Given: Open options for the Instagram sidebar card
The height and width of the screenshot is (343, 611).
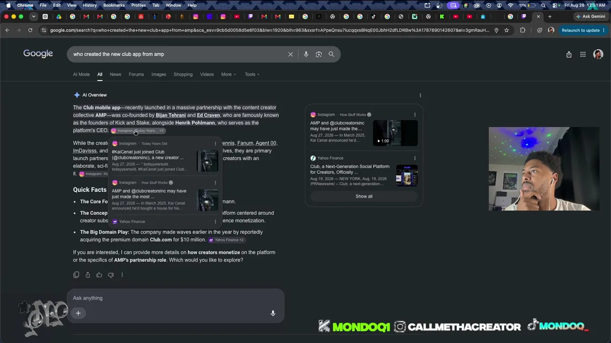Looking at the screenshot, I should [415, 115].
